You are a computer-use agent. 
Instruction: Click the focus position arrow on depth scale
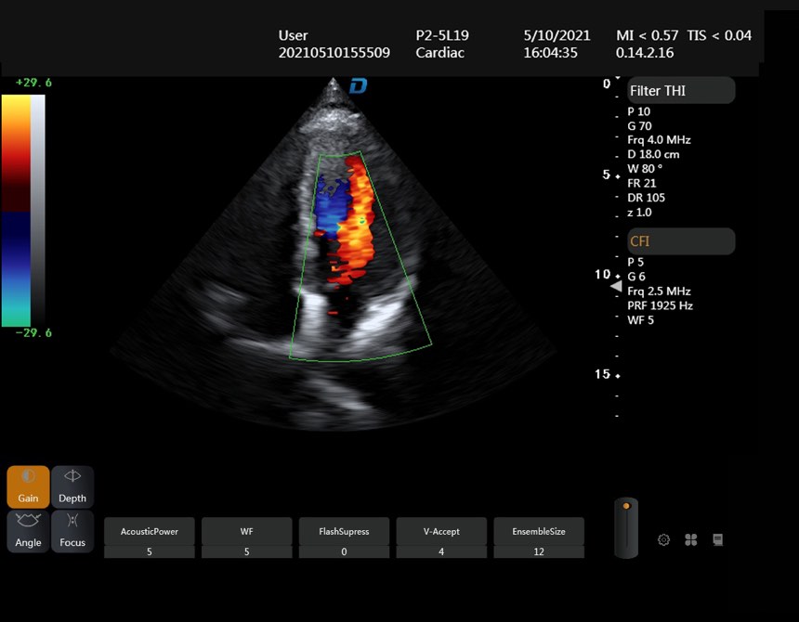615,288
